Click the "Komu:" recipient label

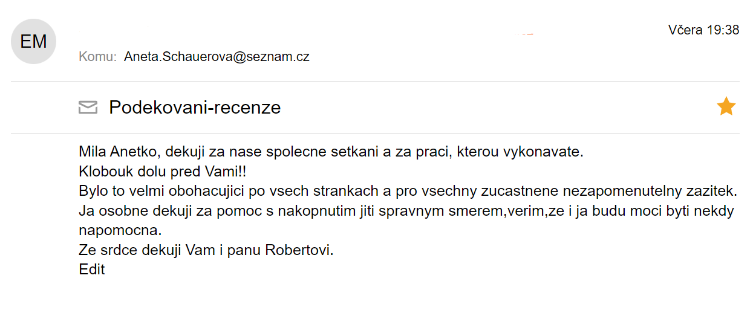pyautogui.click(x=97, y=57)
